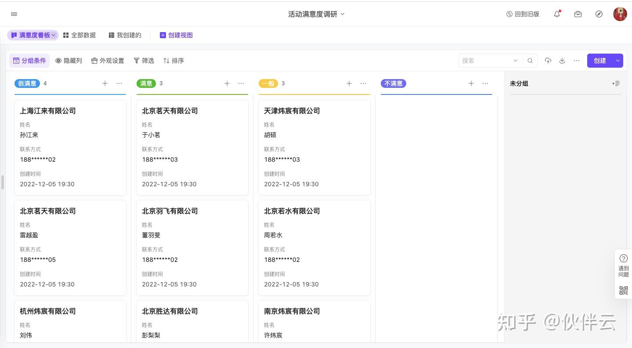Open the user avatar menu
632x348 pixels.
click(x=620, y=14)
